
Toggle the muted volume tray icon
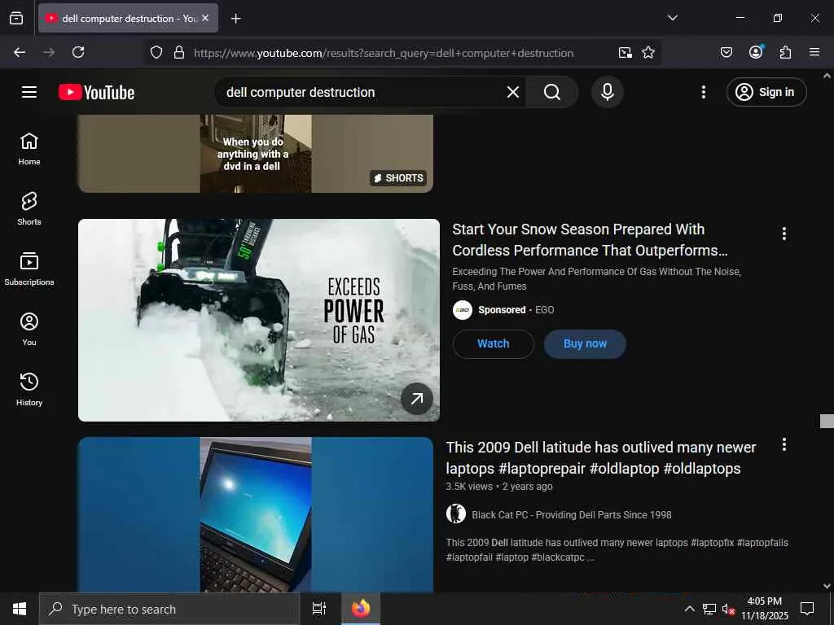728,609
